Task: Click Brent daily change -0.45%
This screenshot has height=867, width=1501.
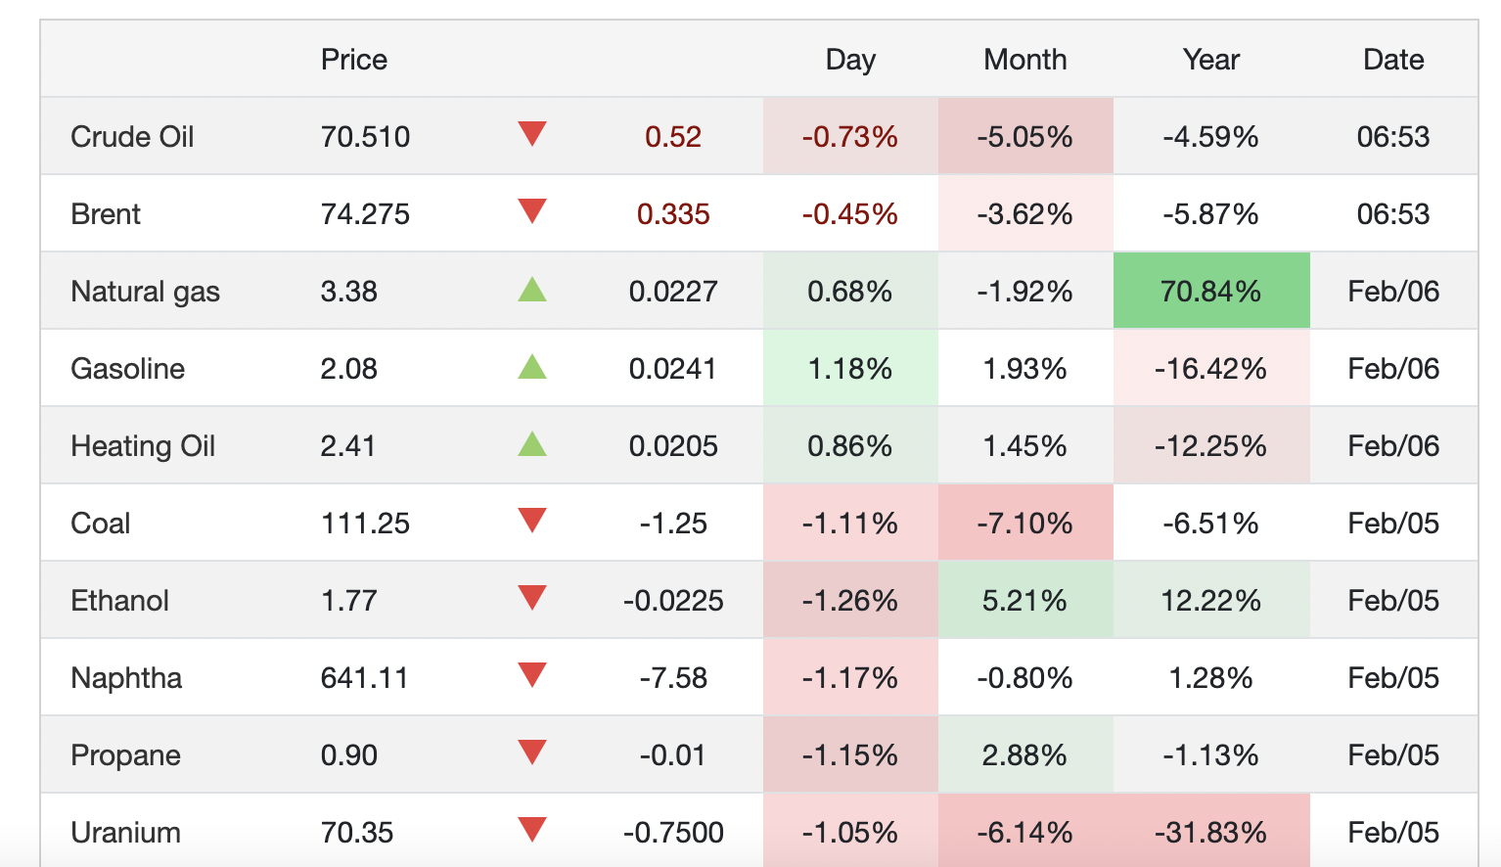Action: 850,213
